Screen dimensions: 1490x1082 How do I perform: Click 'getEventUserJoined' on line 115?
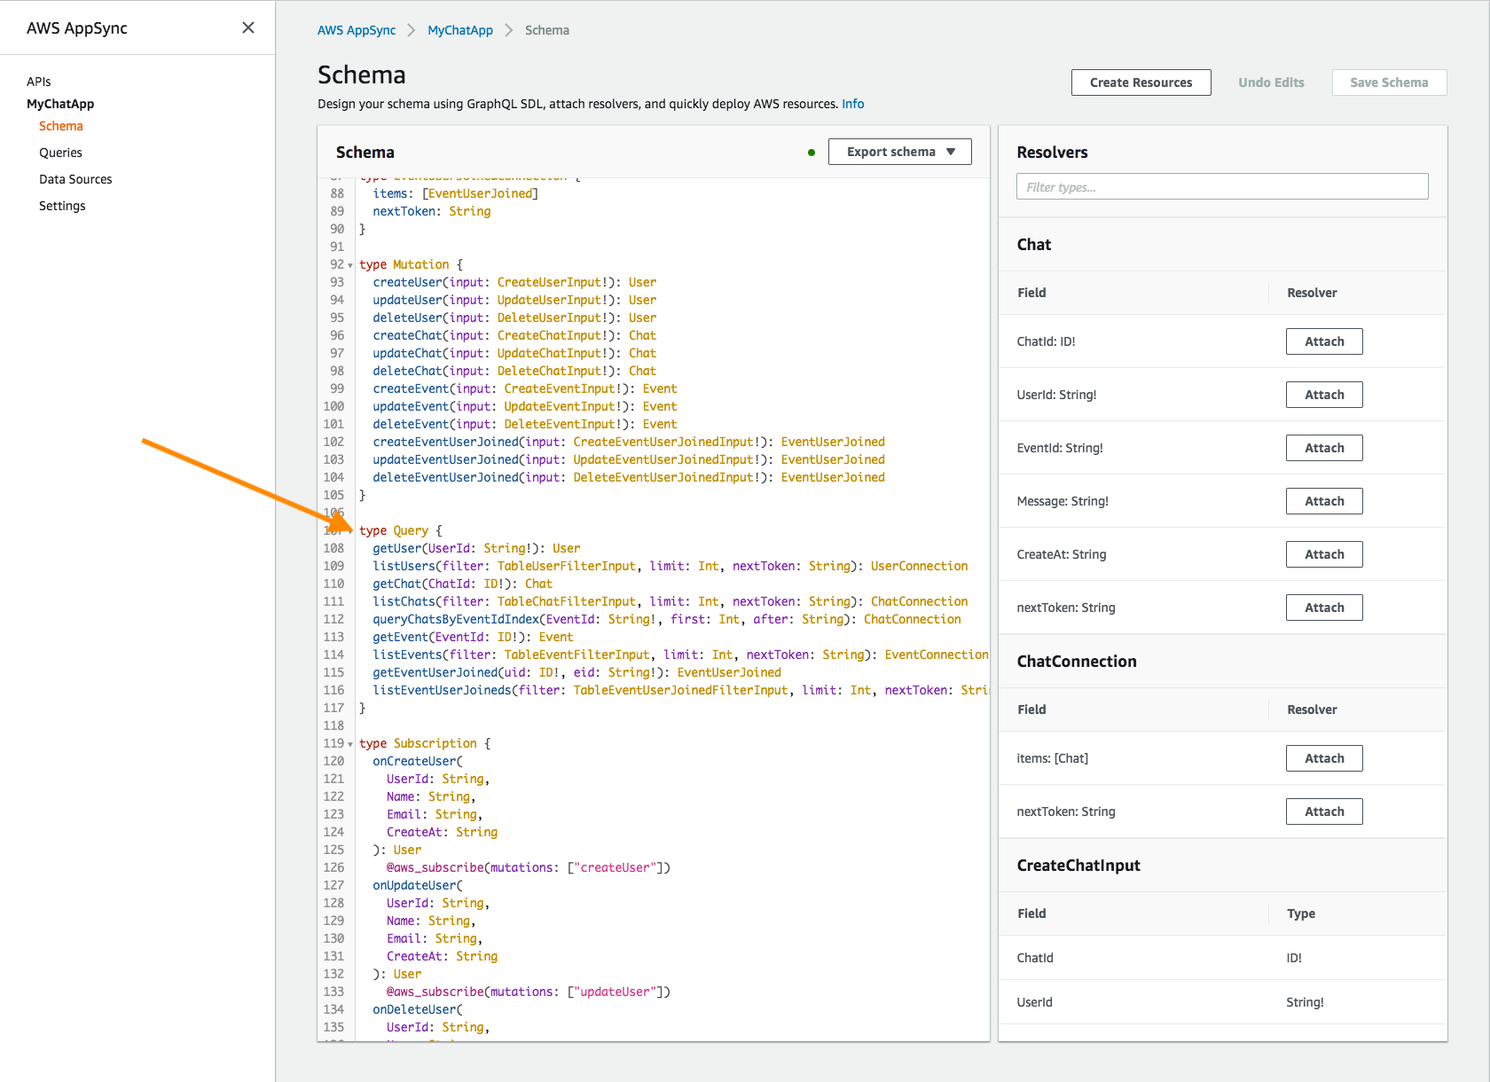435,672
